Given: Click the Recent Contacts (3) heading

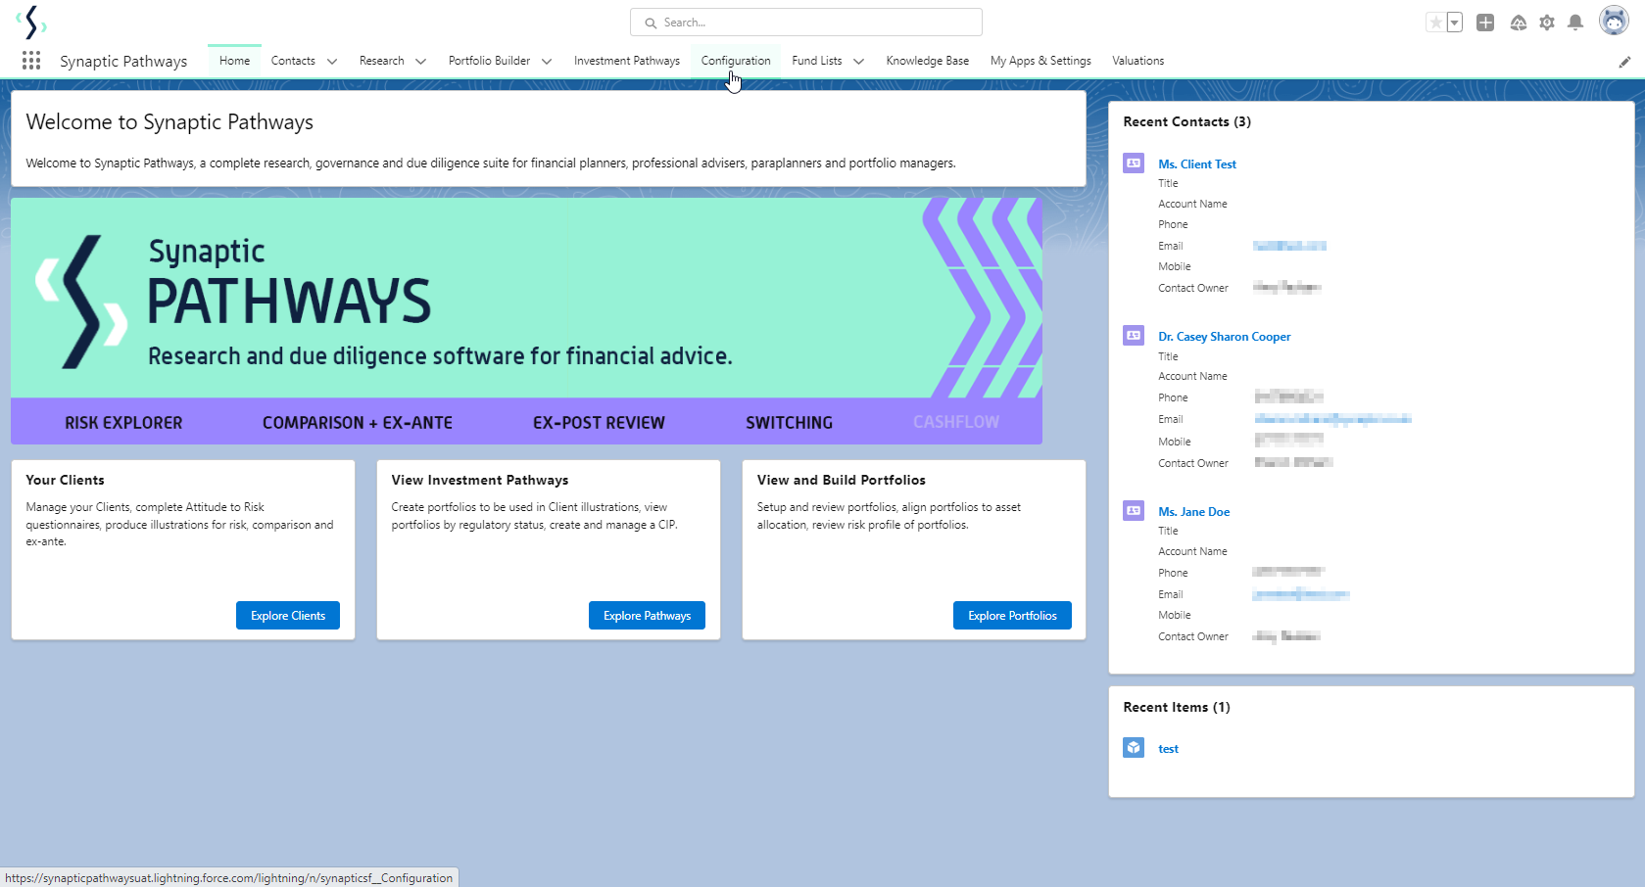Looking at the screenshot, I should click(x=1187, y=121).
